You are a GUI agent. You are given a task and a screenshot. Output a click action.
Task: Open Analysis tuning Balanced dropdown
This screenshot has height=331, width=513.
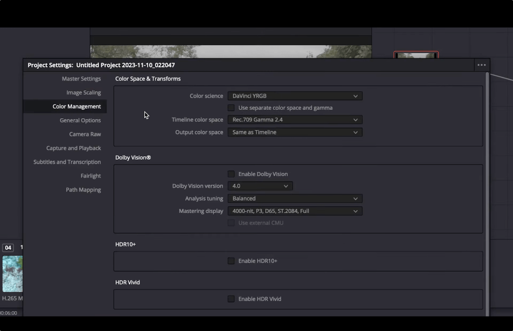[x=295, y=199]
